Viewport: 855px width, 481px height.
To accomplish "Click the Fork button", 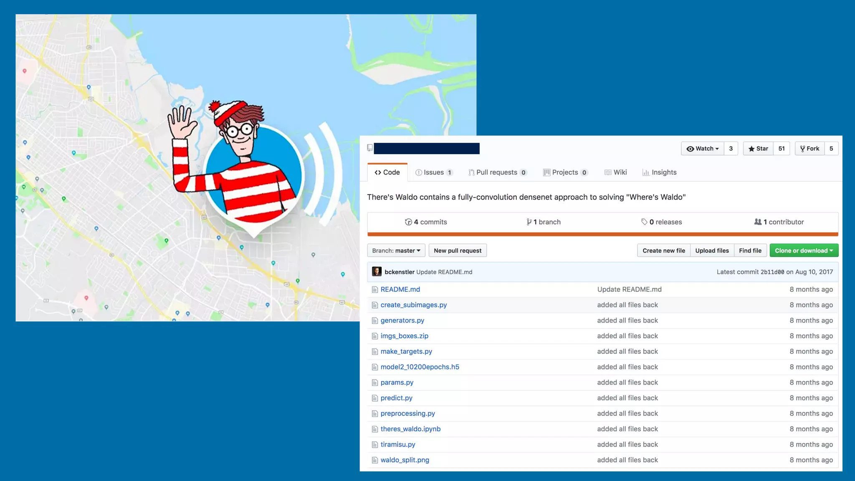I will 809,149.
